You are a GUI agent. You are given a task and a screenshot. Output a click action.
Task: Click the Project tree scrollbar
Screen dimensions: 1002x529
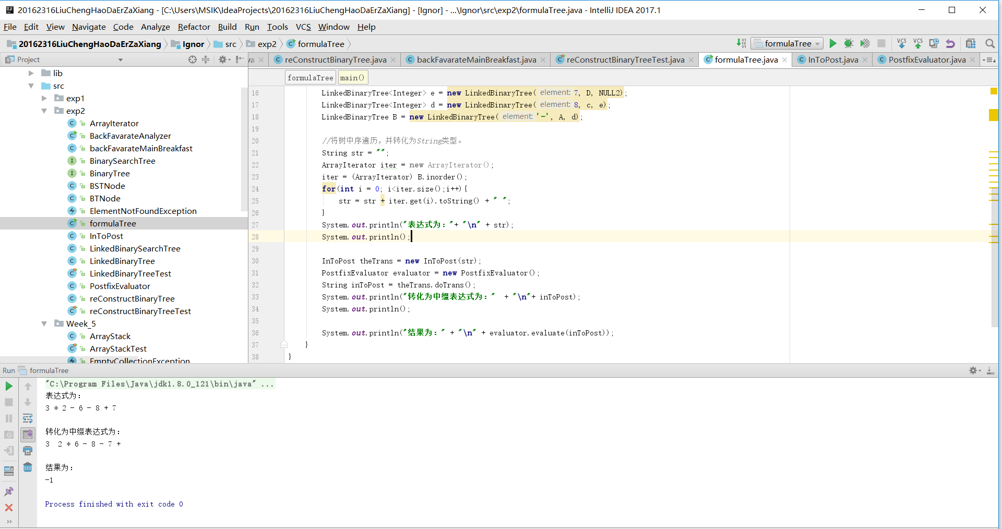pyautogui.click(x=244, y=149)
